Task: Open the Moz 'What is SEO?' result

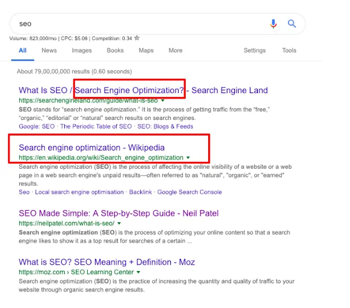Action: (x=106, y=262)
